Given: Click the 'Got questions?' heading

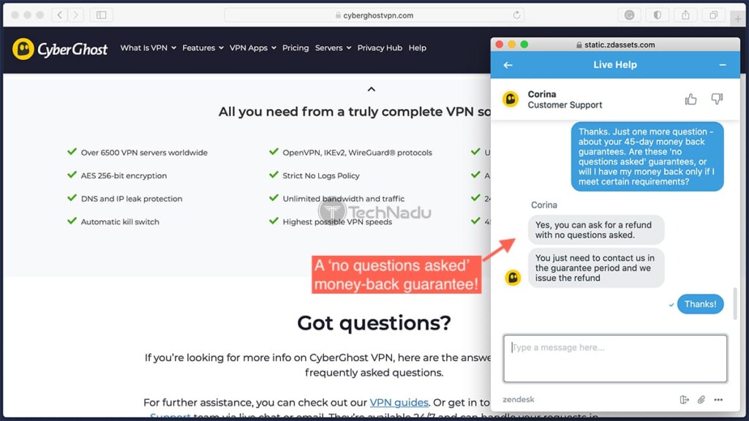Looking at the screenshot, I should 374,322.
